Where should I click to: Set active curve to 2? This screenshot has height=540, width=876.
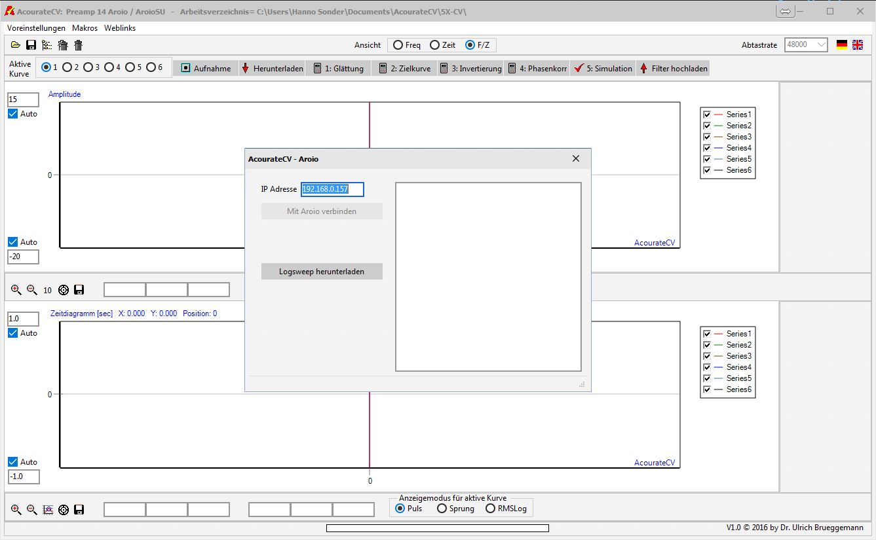pos(71,67)
